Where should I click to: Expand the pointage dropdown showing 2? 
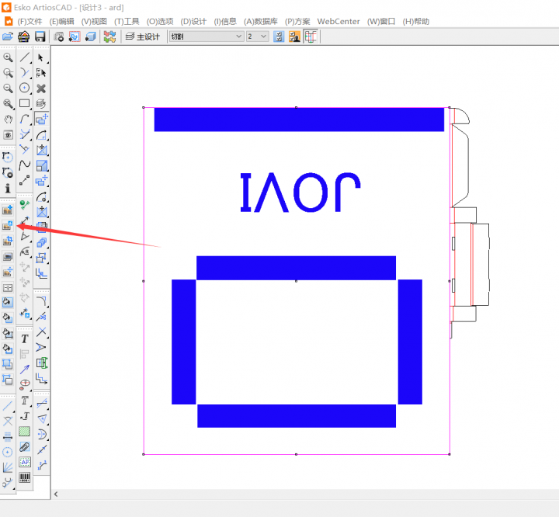click(x=263, y=36)
